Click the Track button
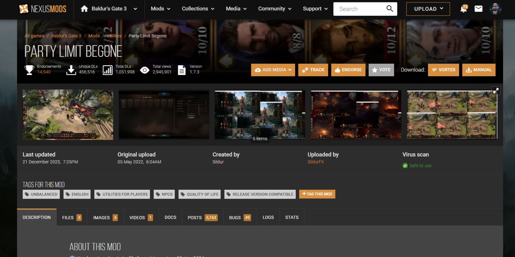 (313, 70)
